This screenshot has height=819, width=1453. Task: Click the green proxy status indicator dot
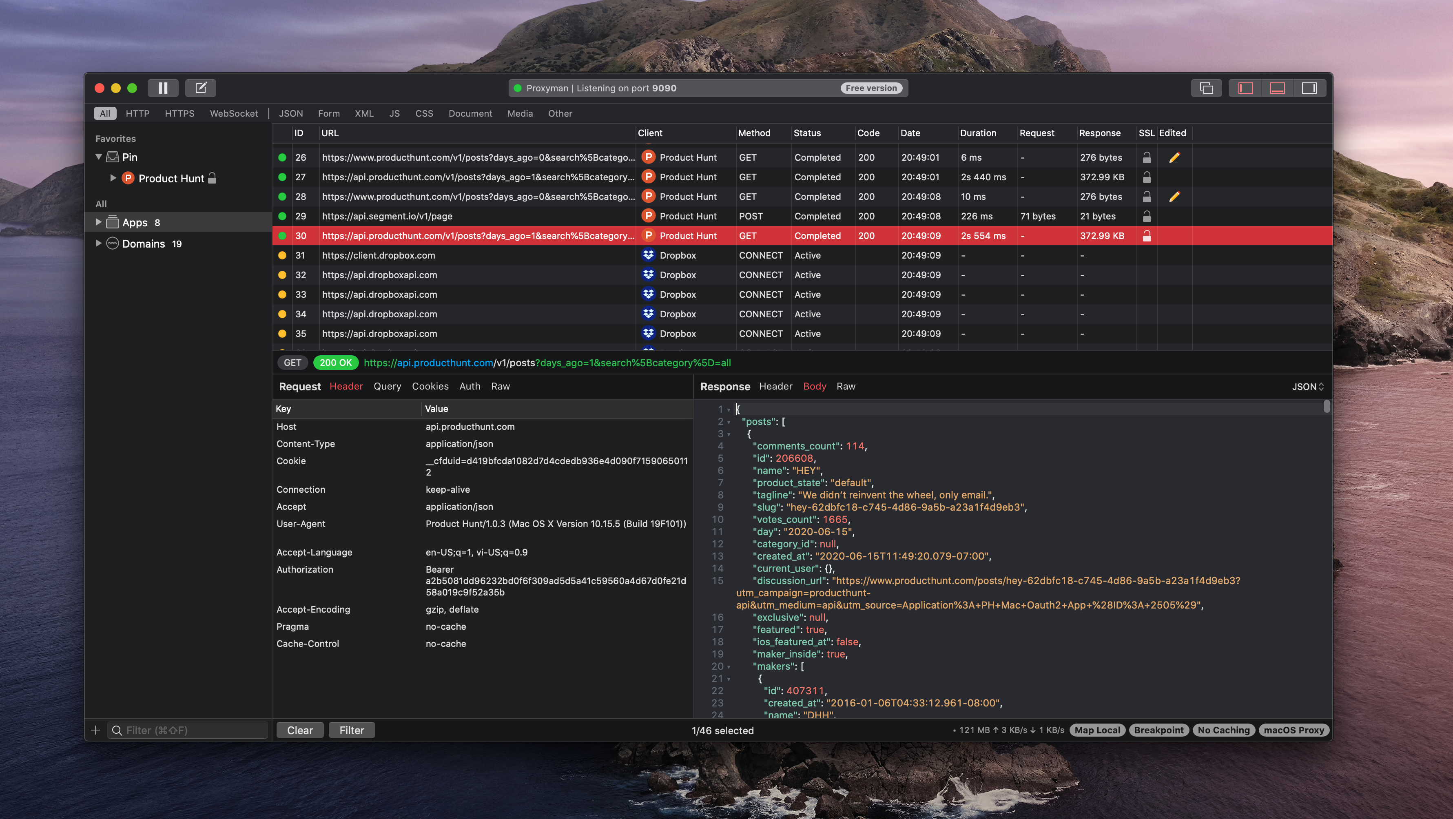(517, 88)
